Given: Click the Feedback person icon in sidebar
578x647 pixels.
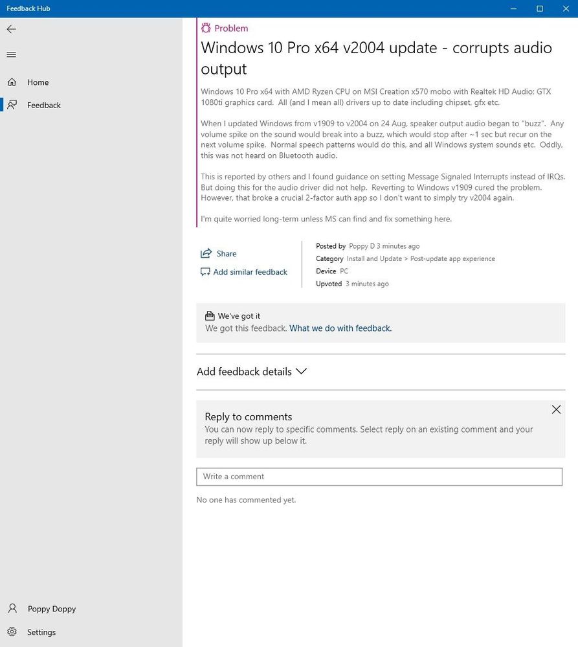Looking at the screenshot, I should (x=12, y=105).
